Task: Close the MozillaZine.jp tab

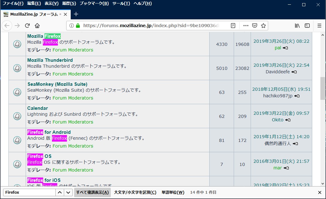Action: point(65,14)
